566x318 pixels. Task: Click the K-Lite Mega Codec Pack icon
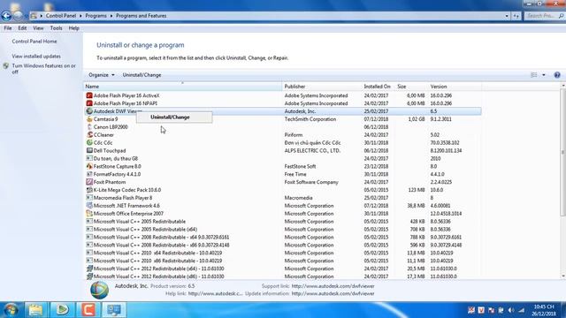click(89, 190)
